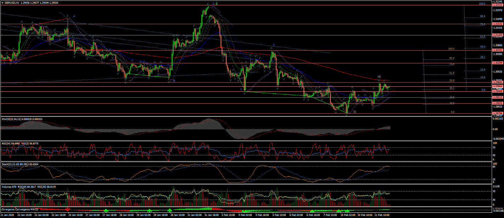Click the 1.29563 current price tag
Image resolution: width=504 pixels, height=218 pixels.
click(498, 86)
